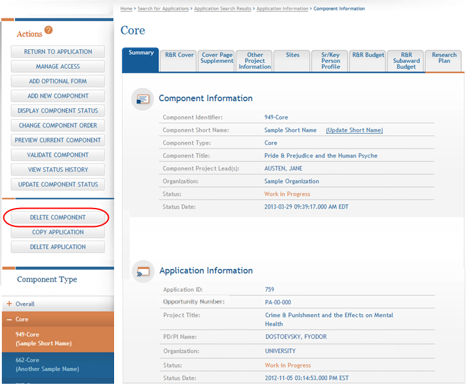Open Search for Applications breadcrumb
The image size is (470, 391).
(x=163, y=9)
